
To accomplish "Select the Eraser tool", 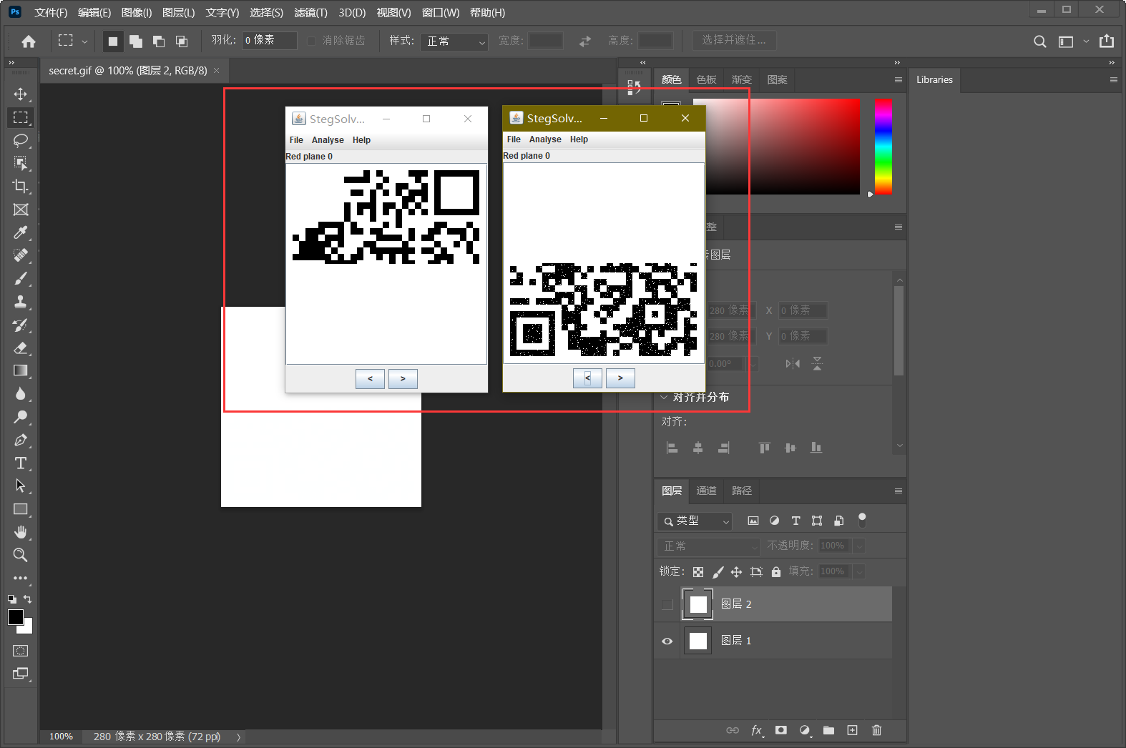I will [21, 348].
